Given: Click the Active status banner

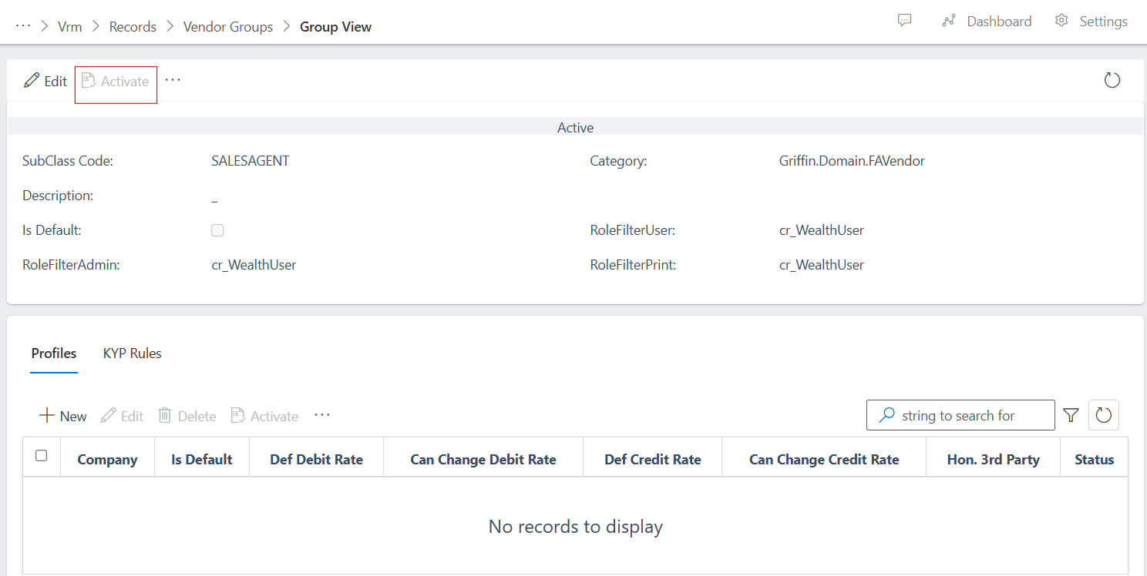Looking at the screenshot, I should coord(575,127).
